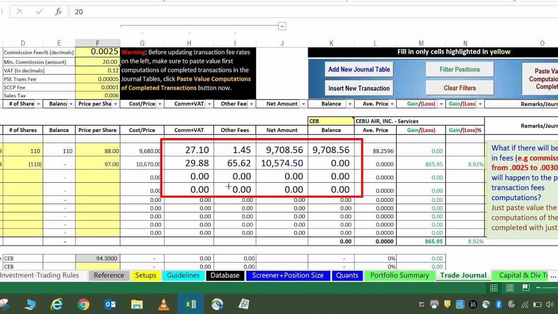558x314 pixels.
Task: Open the Cost/Price filter dropdown
Action: (x=160, y=104)
